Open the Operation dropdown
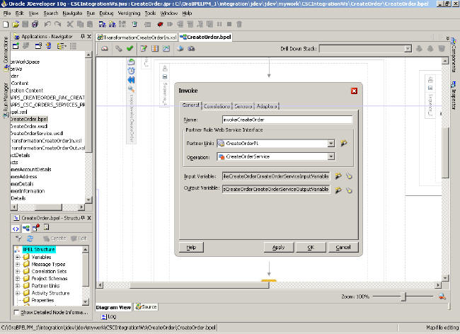Screen dimensions: 460x334 pyautogui.click(x=331, y=156)
